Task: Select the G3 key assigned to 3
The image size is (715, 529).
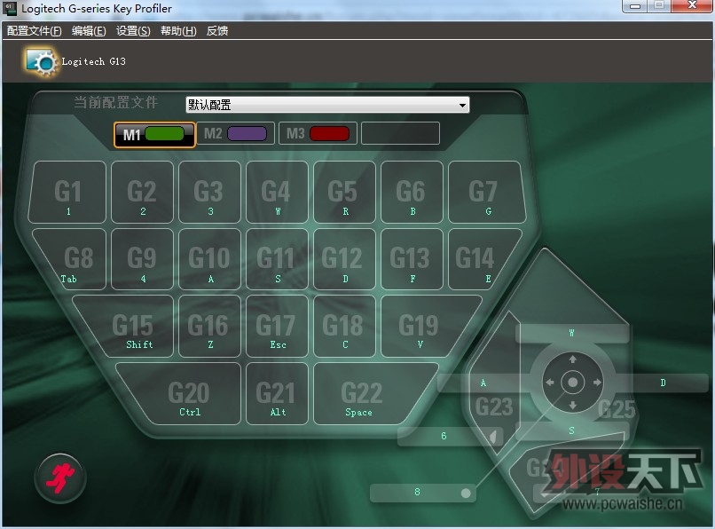Action: 209,192
